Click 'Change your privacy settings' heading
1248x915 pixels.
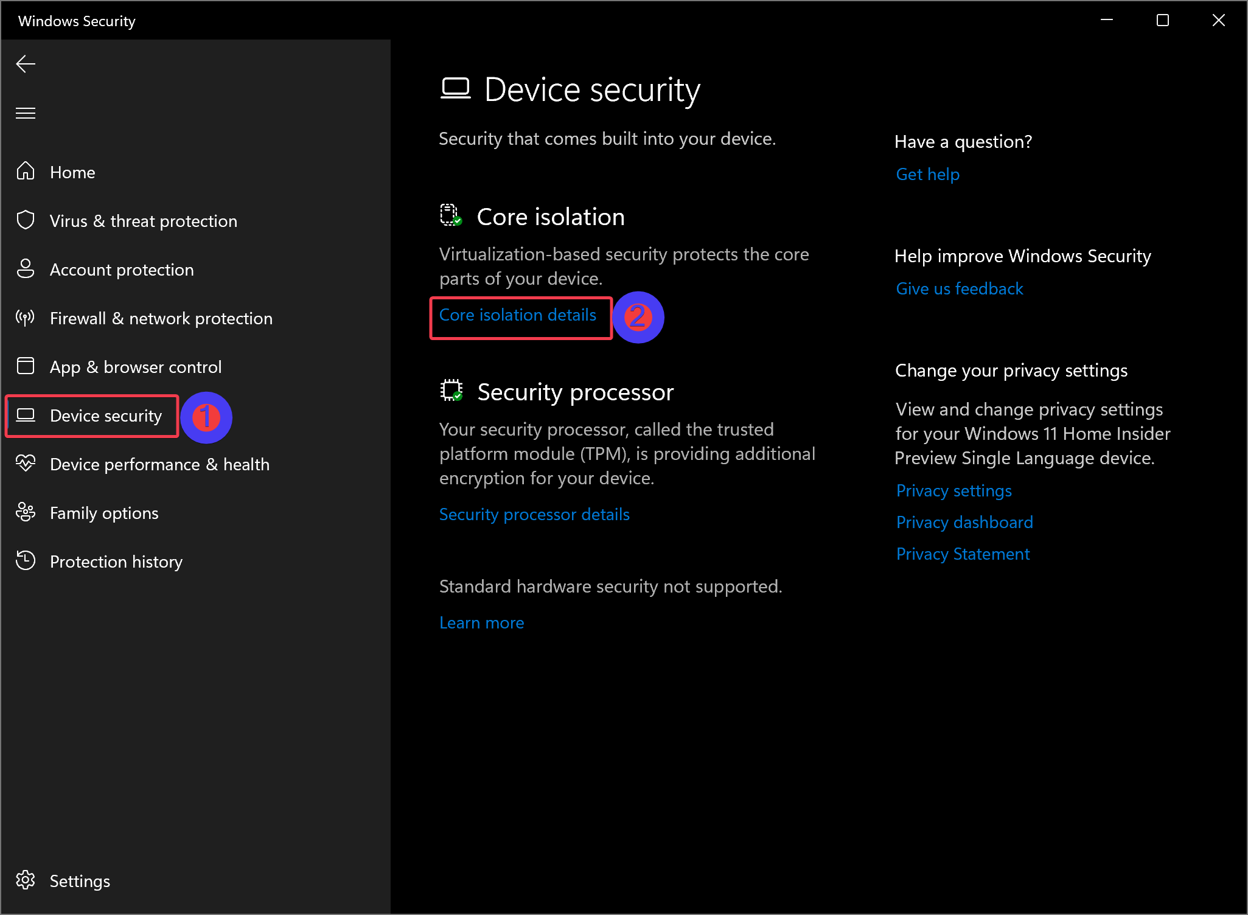pos(1011,370)
